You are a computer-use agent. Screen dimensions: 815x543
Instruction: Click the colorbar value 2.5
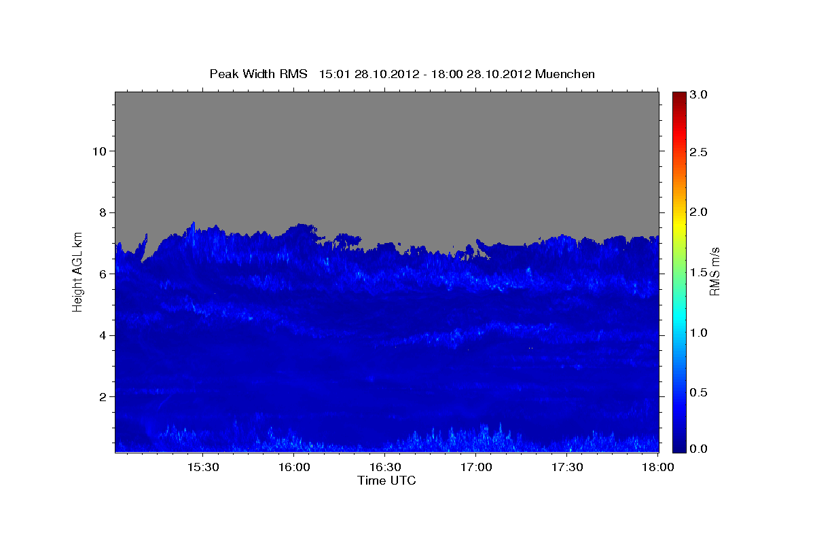700,152
